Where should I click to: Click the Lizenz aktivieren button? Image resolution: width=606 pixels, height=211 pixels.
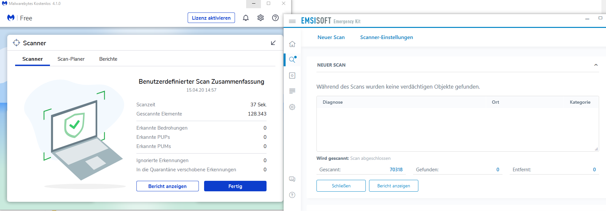(x=211, y=18)
